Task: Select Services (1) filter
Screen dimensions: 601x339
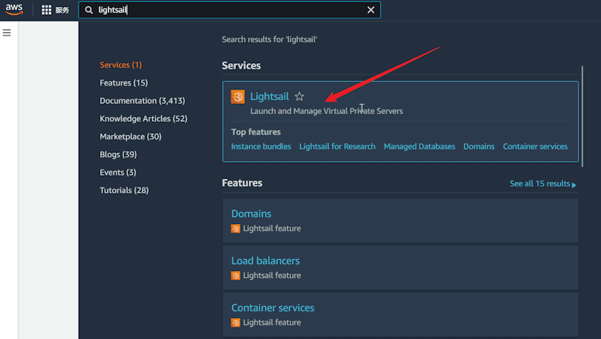Action: click(121, 65)
